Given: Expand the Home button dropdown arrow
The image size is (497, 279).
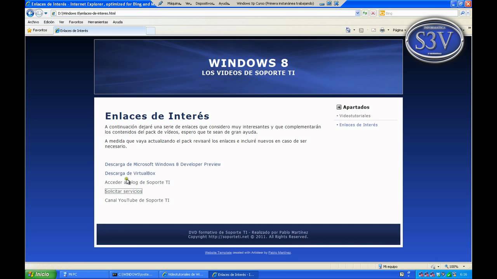Looking at the screenshot, I should pyautogui.click(x=354, y=30).
